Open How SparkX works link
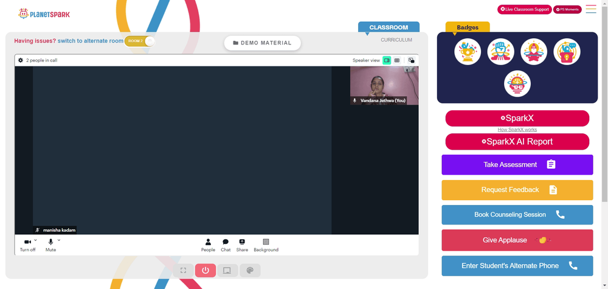Screen dimensions: 608x289 (x=517, y=130)
